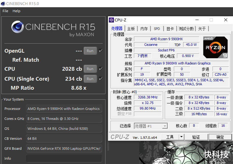
Task: Minimize the CPU-Z window
Action: [x=197, y=20]
